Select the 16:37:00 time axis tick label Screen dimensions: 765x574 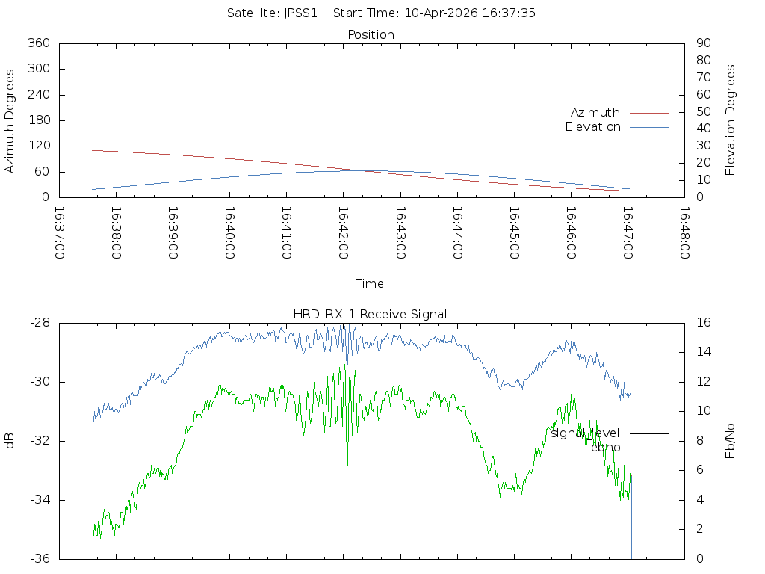(59, 232)
